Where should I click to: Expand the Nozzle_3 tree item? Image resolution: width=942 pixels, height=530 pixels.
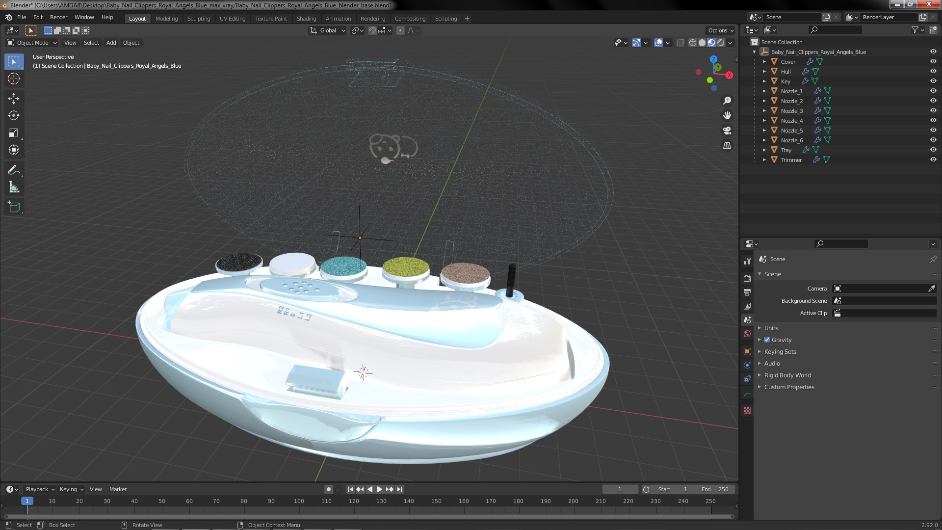(x=764, y=110)
